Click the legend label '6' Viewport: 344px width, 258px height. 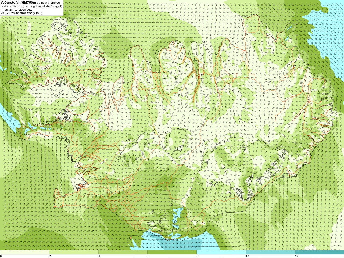point(148,256)
